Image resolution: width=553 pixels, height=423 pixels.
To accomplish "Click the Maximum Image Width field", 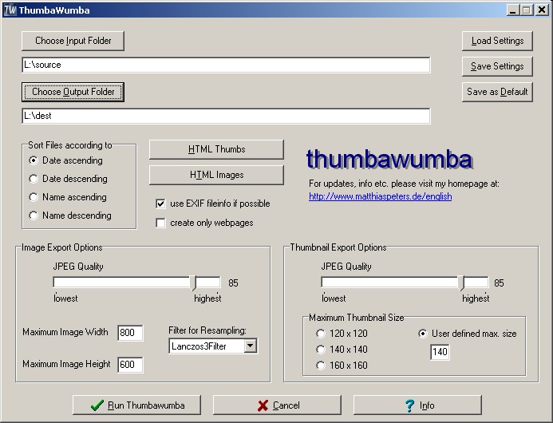I will (x=130, y=333).
